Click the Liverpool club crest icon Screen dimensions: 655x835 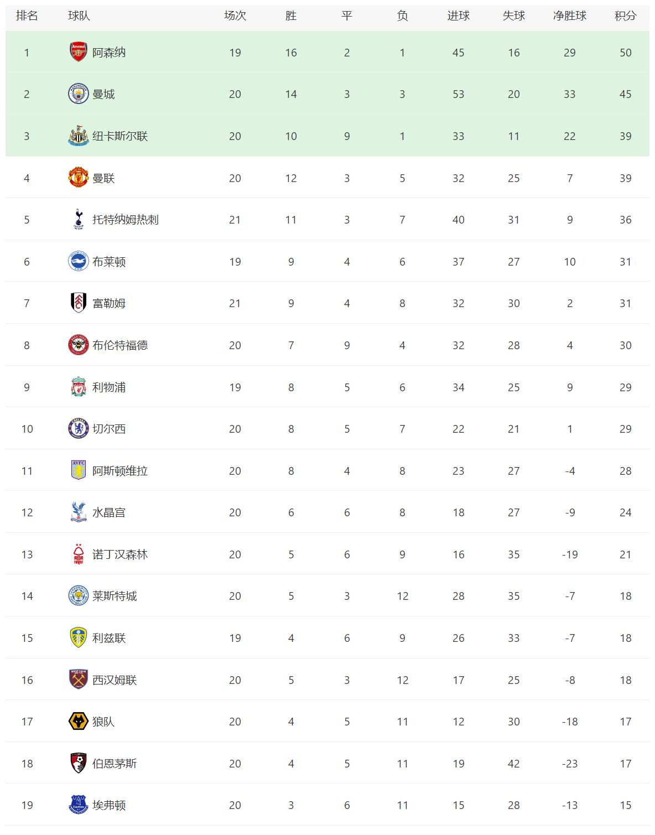point(78,387)
